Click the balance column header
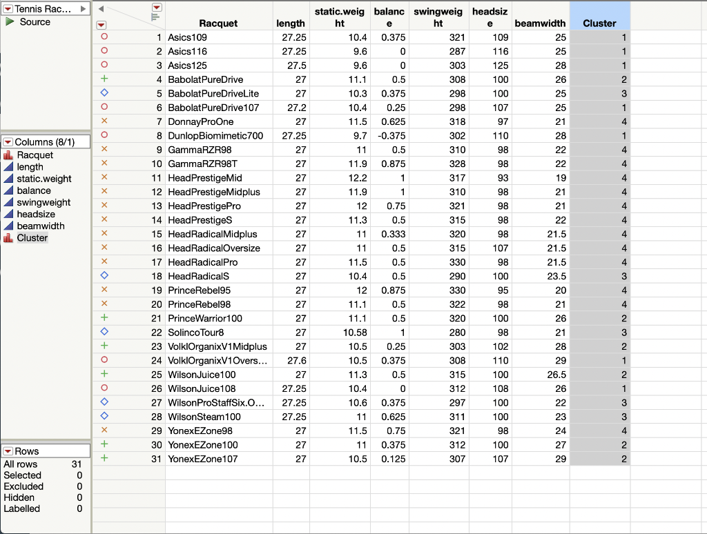The image size is (707, 534). tap(389, 17)
